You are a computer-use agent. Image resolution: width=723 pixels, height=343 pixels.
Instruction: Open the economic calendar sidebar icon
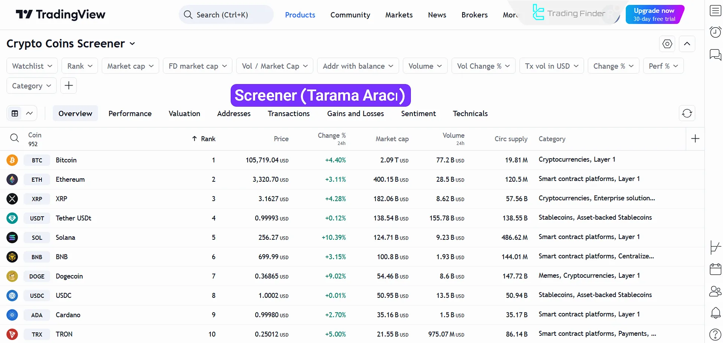pyautogui.click(x=715, y=269)
